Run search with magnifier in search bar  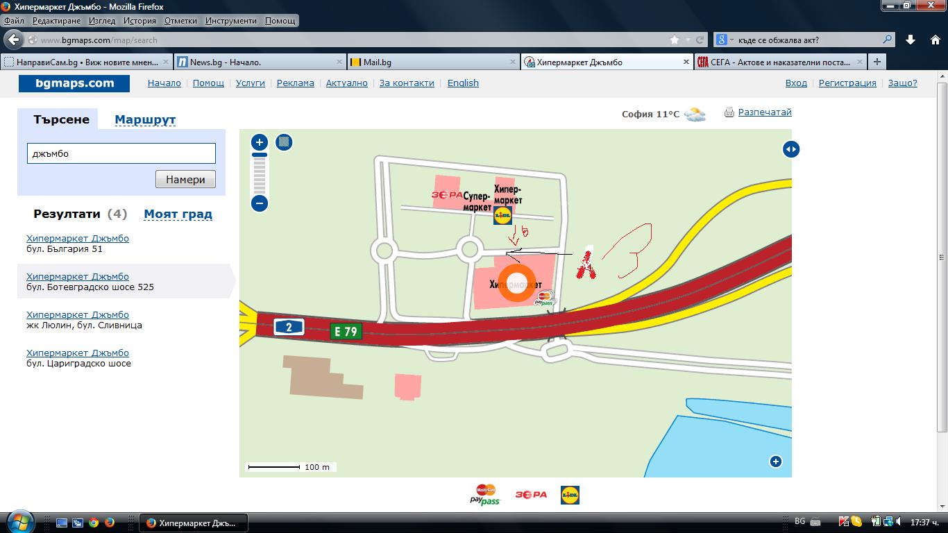[x=887, y=40]
